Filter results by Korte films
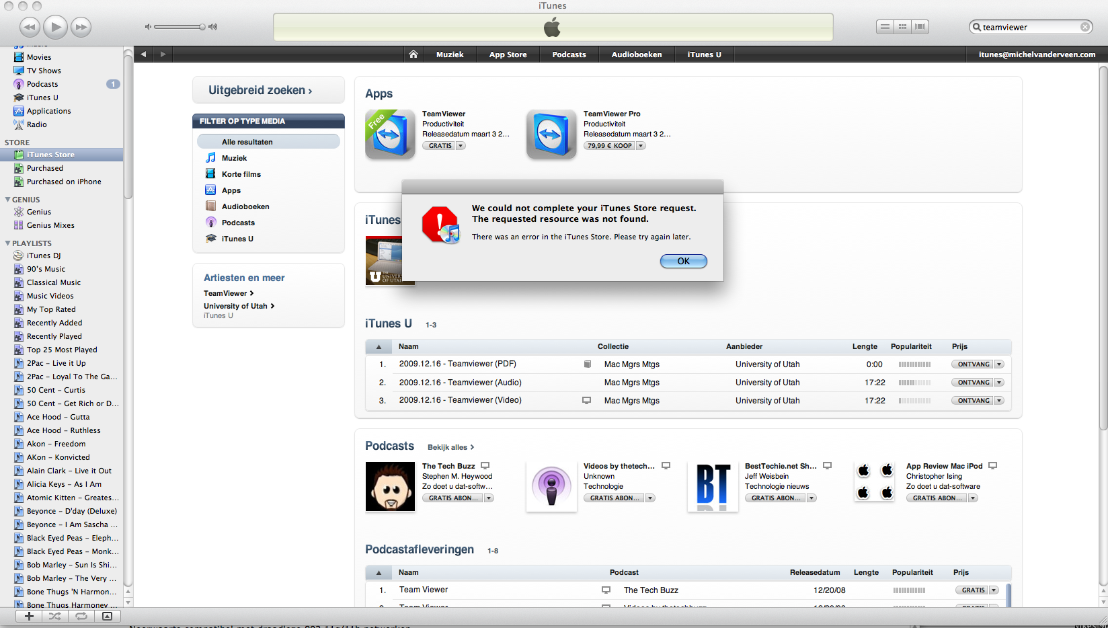The height and width of the screenshot is (628, 1108). point(241,174)
